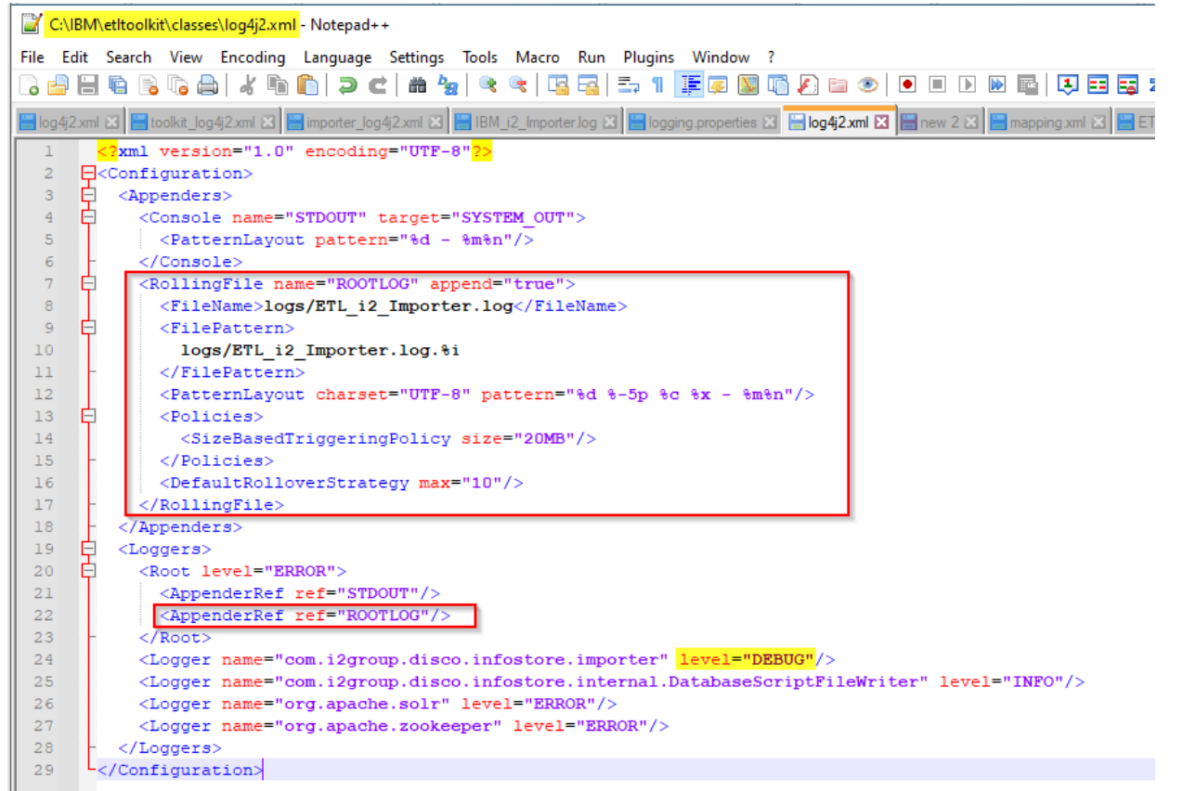Click the Cut scissors icon
This screenshot has width=1196, height=791.
247,85
